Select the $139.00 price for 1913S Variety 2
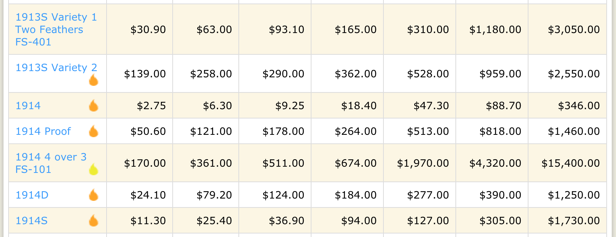This screenshot has height=237, width=616. pyautogui.click(x=145, y=74)
